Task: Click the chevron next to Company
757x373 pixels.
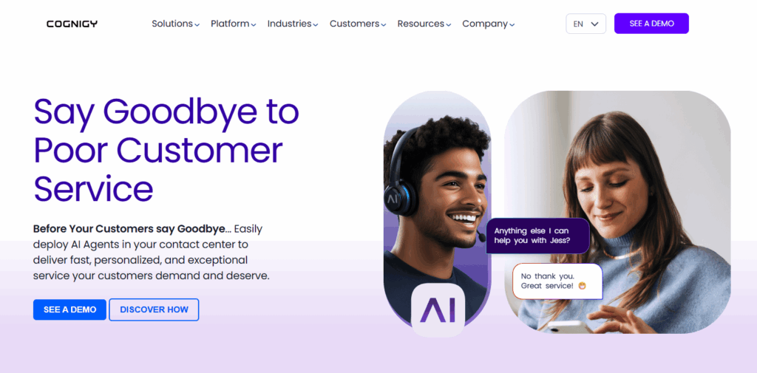Action: point(512,25)
